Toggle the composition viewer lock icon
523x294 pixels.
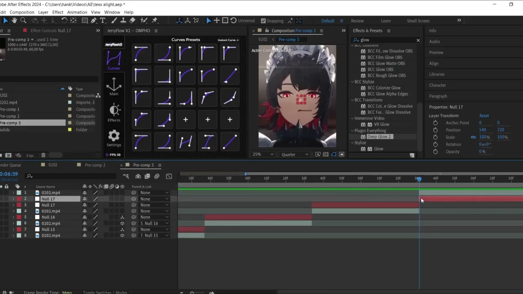[x=267, y=31]
